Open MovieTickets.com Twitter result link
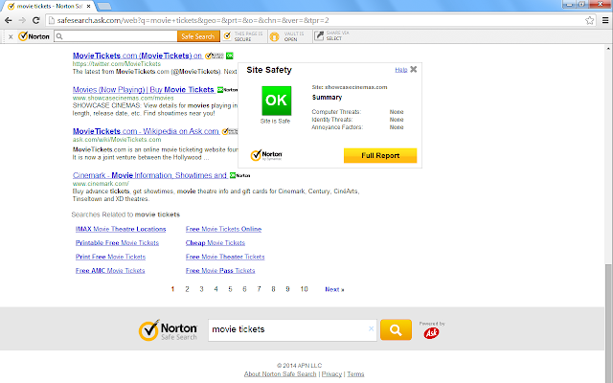 pos(137,56)
